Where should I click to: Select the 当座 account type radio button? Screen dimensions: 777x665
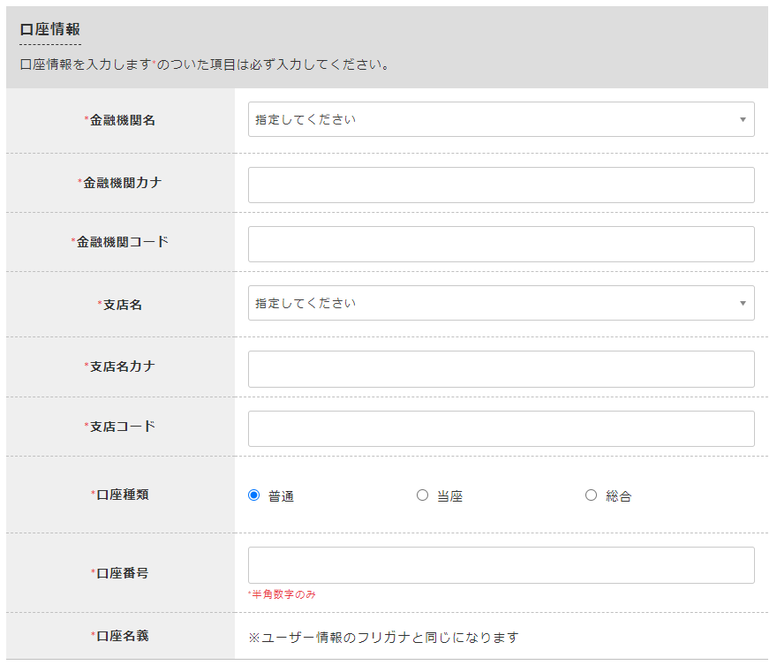(422, 495)
